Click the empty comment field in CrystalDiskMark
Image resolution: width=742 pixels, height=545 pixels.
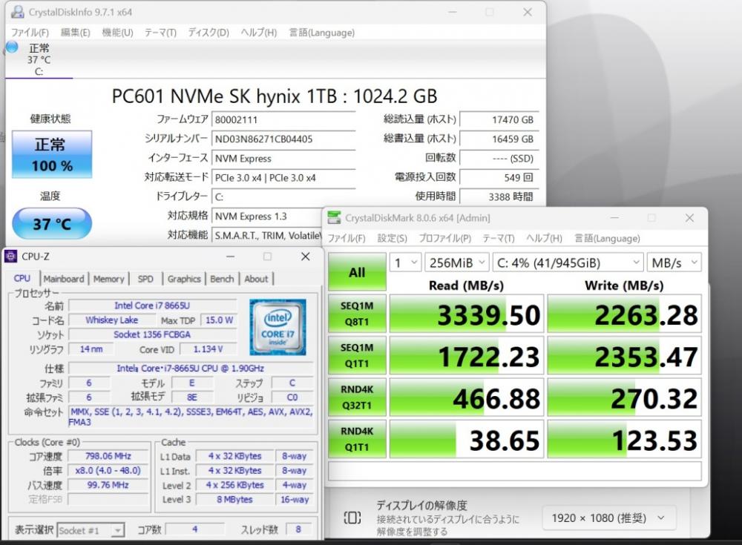pos(515,471)
